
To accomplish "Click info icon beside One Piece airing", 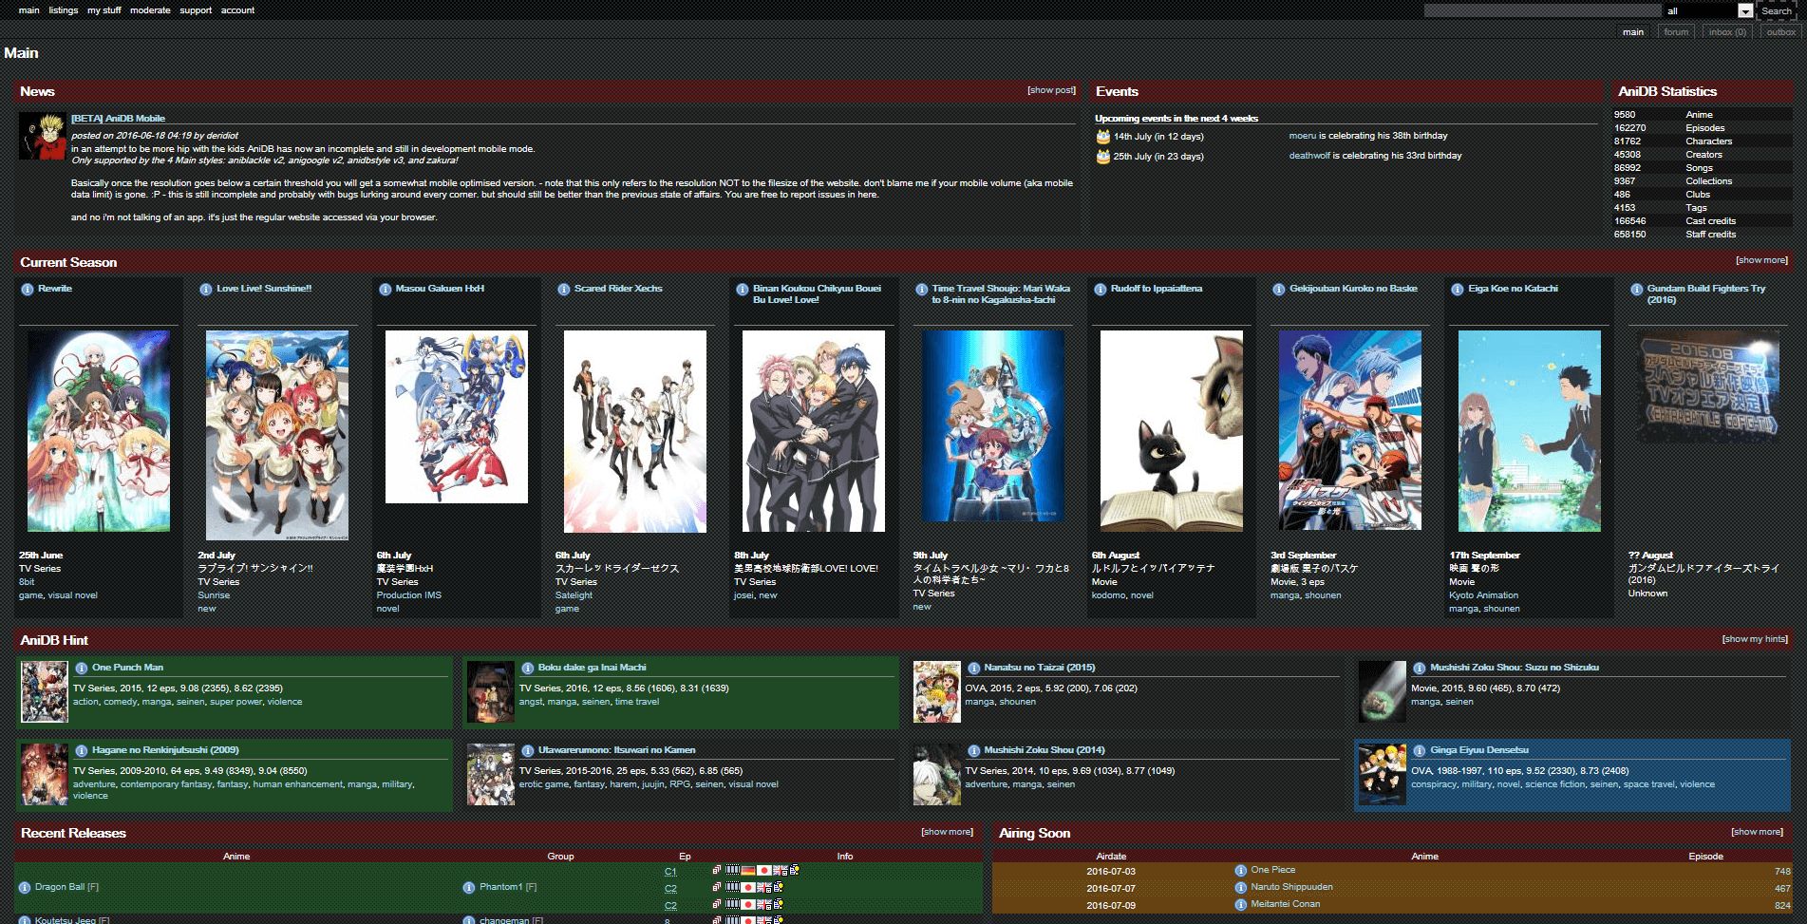I will tap(1240, 871).
